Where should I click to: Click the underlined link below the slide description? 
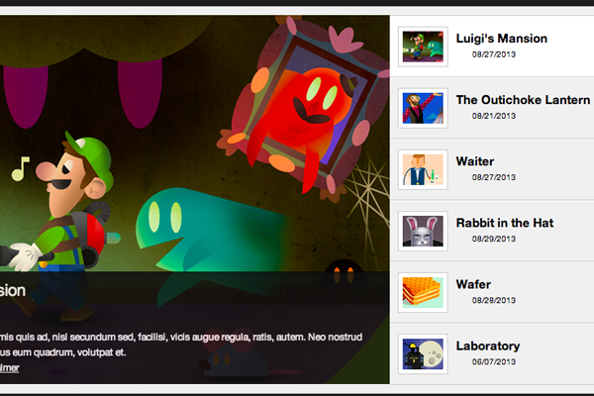coord(10,368)
